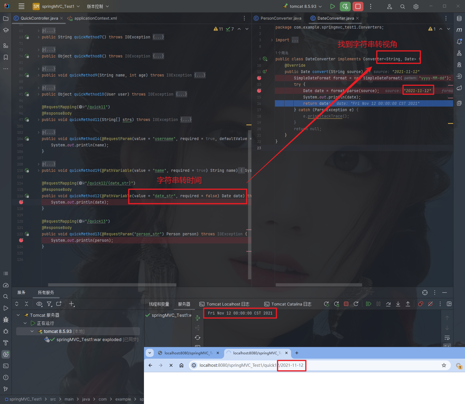Toggle Mute Breakpoints in the debugger toolbar

pos(430,304)
